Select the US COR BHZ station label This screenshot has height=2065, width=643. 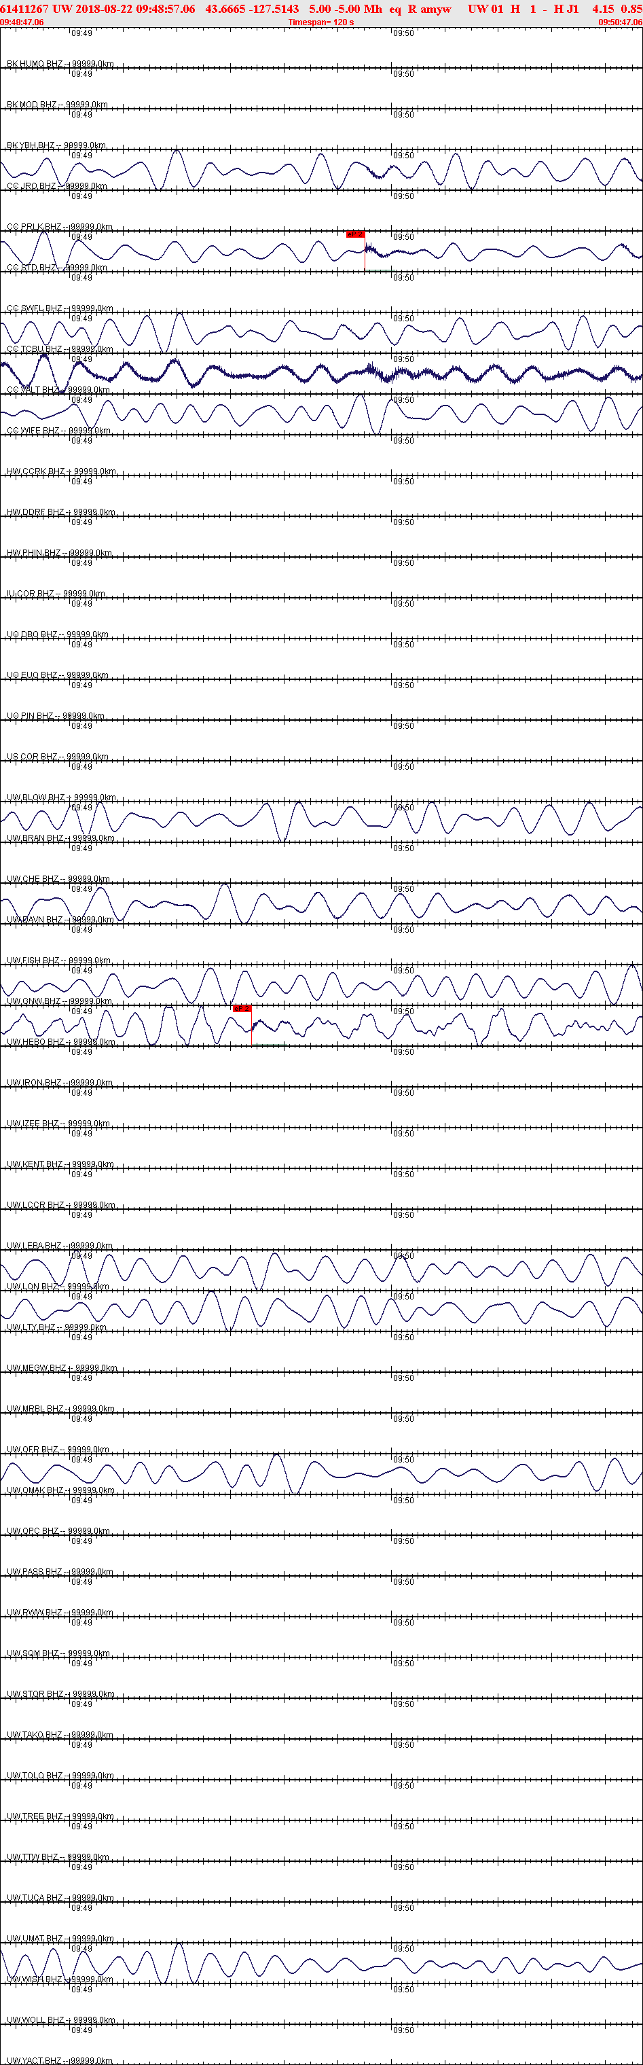56,757
